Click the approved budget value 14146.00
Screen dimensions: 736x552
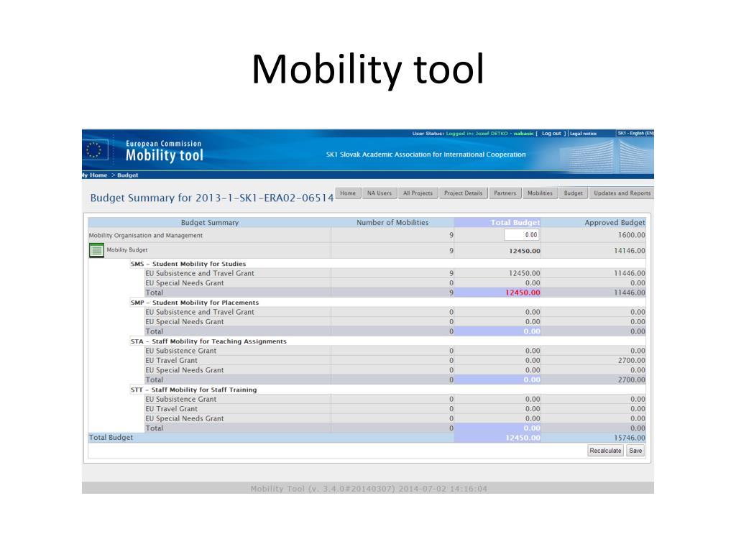[630, 251]
